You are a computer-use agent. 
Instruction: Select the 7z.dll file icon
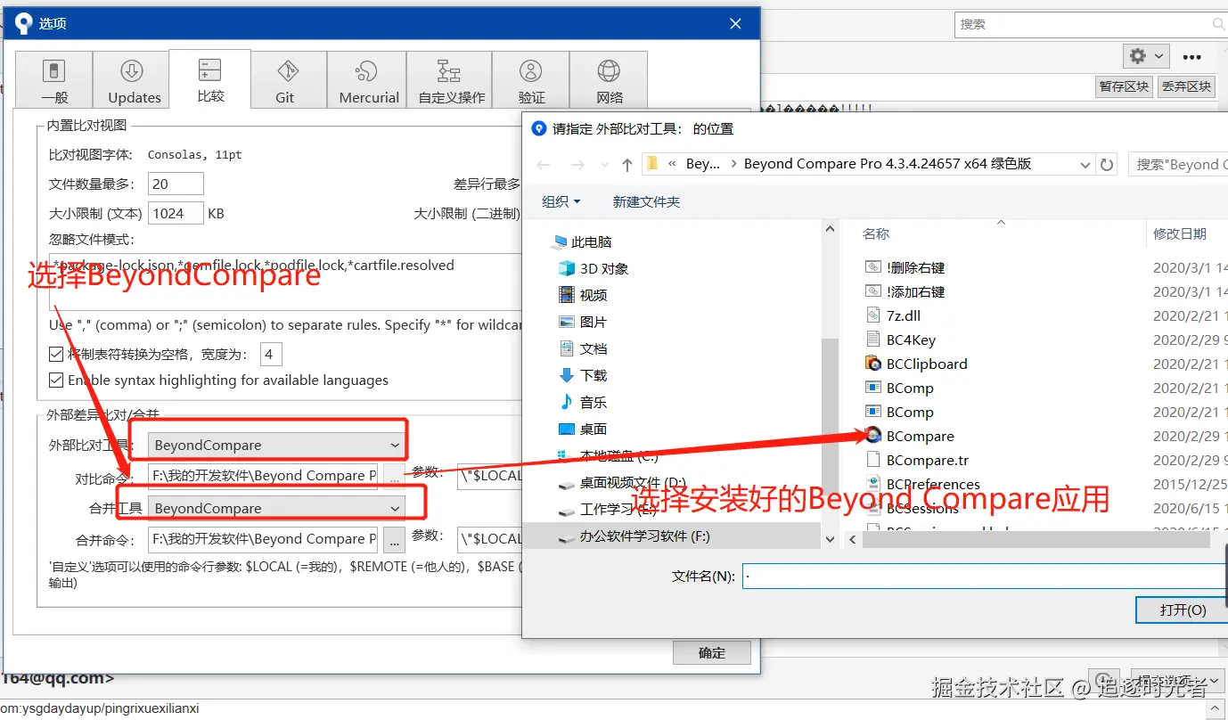[872, 315]
